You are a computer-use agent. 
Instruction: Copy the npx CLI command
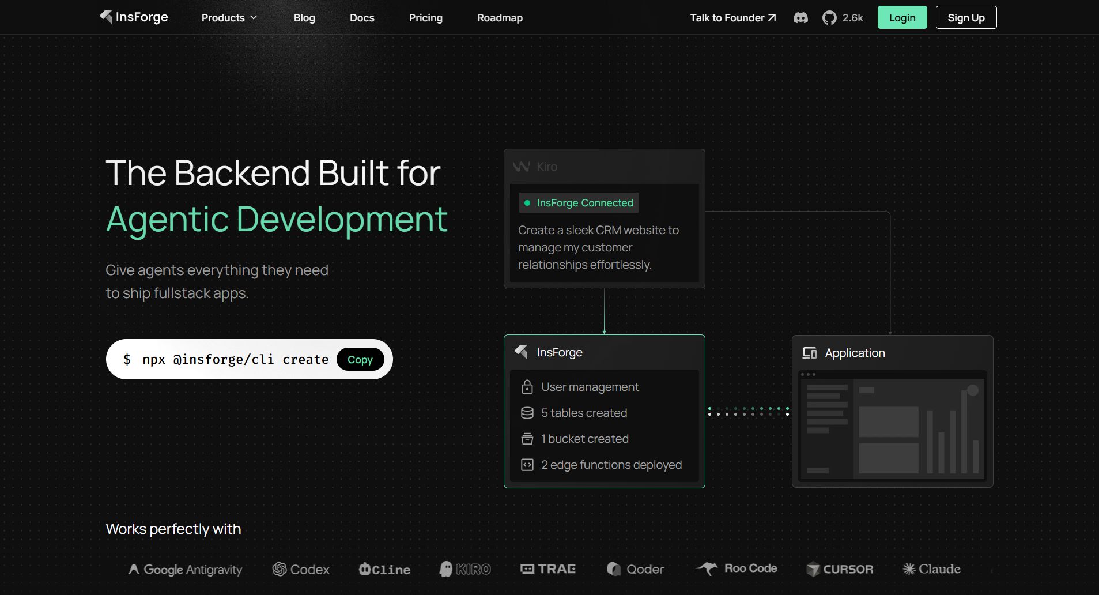click(x=360, y=359)
